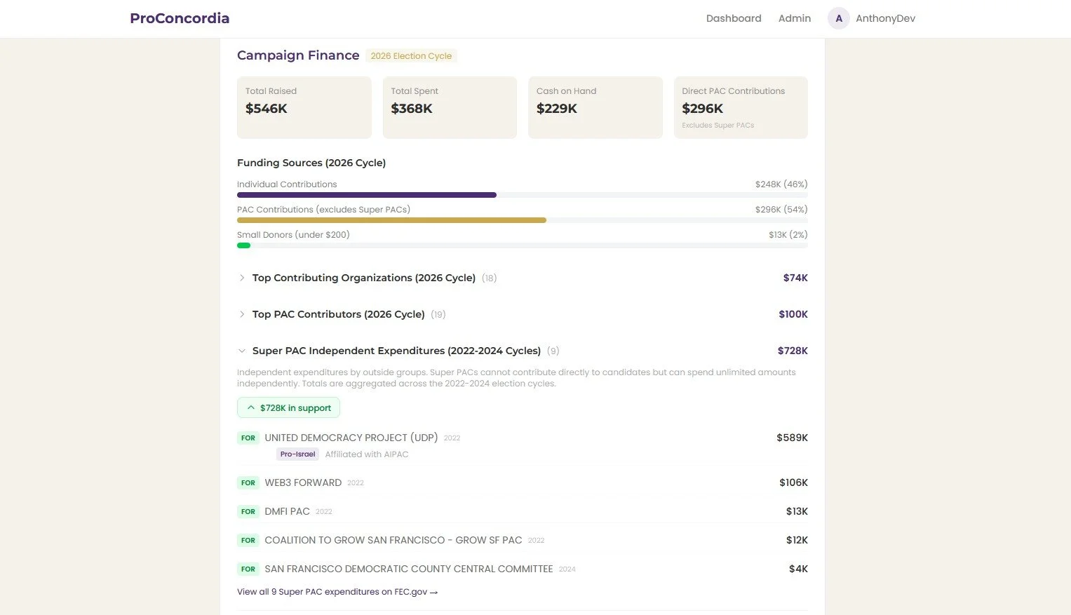Click the 2022 year label near UNITED DEMOCRACY PROJECT
Viewport: 1071px width, 615px height.
pyautogui.click(x=452, y=438)
